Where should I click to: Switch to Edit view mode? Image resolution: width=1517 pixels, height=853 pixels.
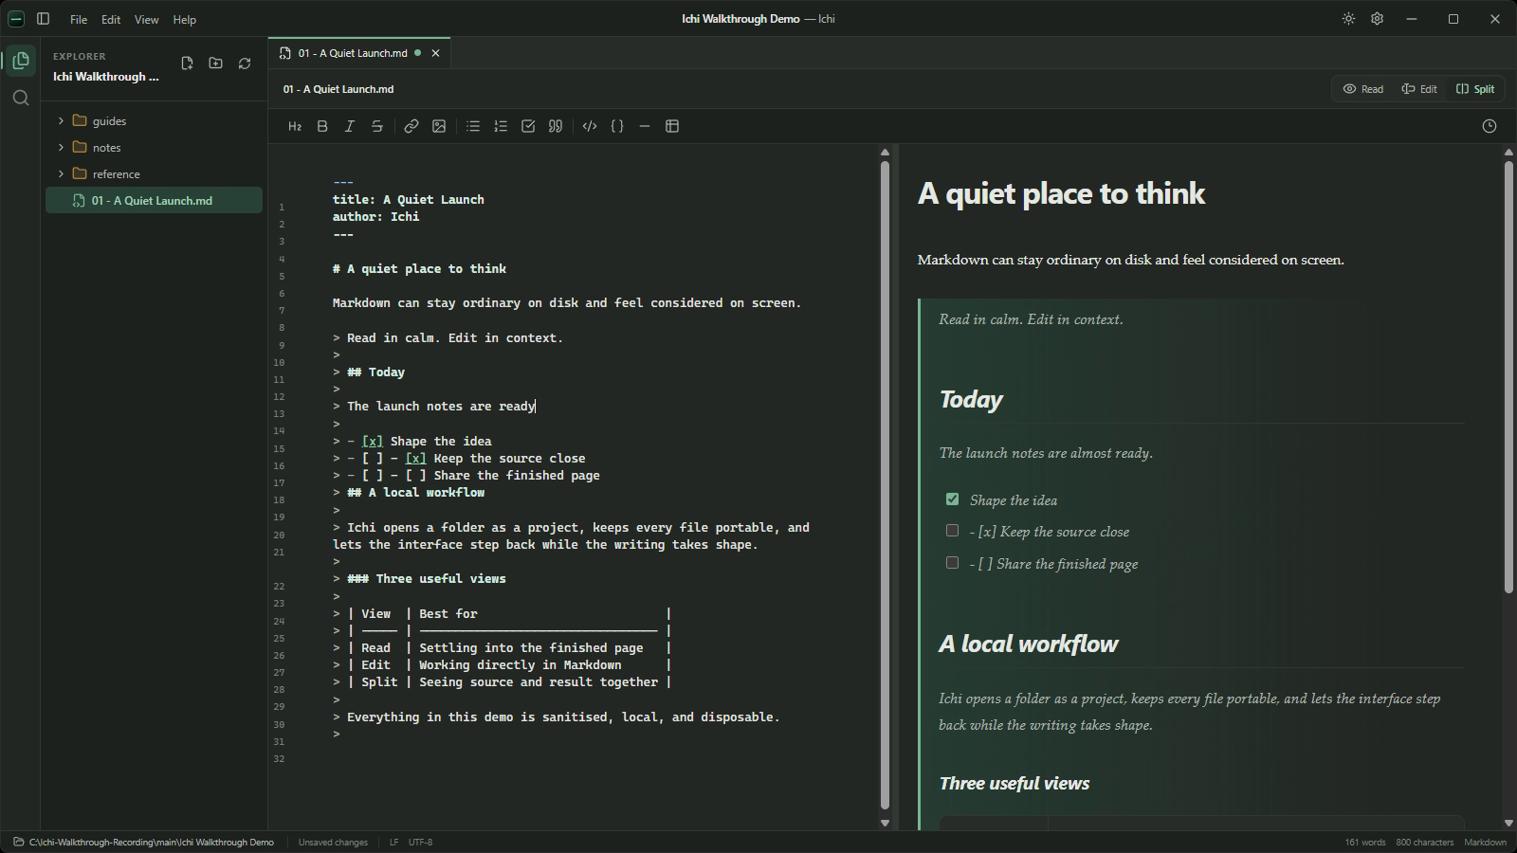pyautogui.click(x=1419, y=89)
